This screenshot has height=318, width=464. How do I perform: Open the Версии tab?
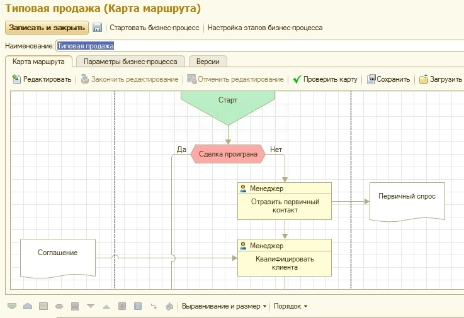click(x=208, y=62)
